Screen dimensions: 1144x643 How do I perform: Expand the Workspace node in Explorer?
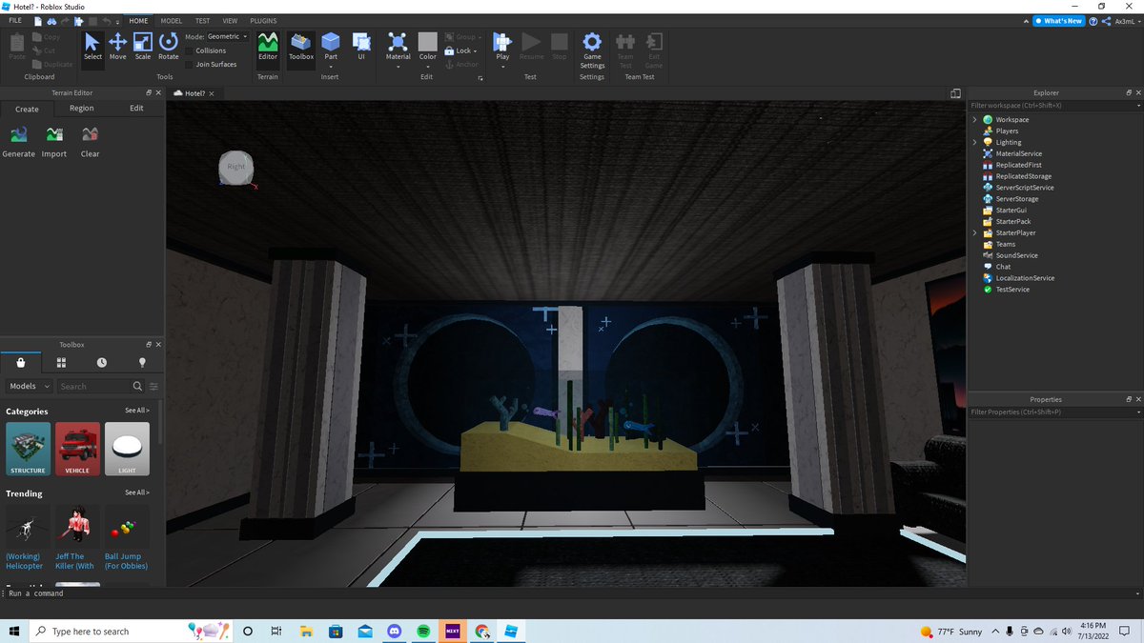pyautogui.click(x=974, y=120)
